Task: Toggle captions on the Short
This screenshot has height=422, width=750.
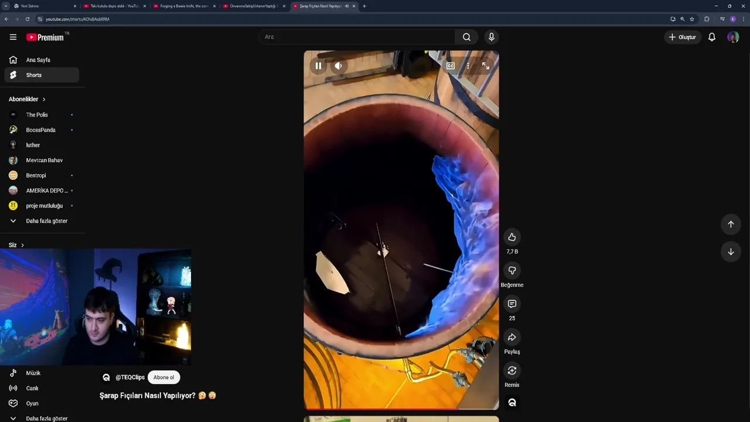Action: [x=451, y=66]
